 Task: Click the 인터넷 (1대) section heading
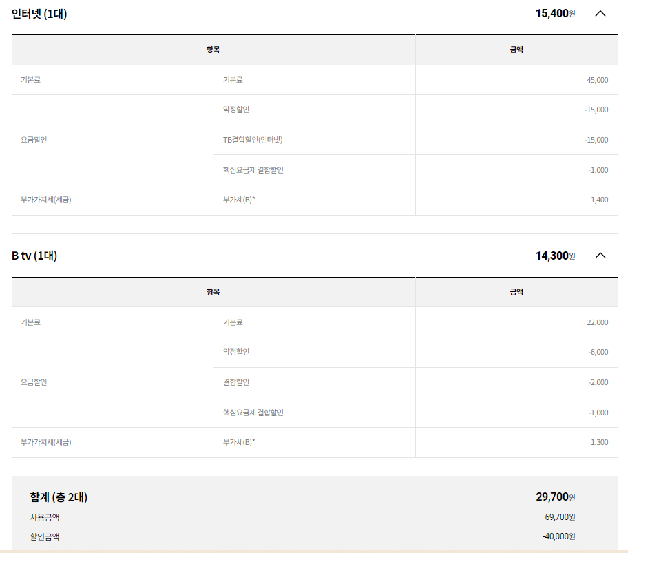coord(39,14)
